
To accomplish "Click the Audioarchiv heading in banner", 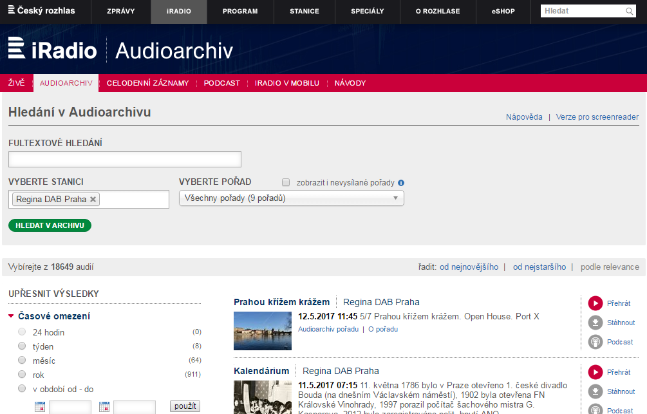I will [x=174, y=50].
